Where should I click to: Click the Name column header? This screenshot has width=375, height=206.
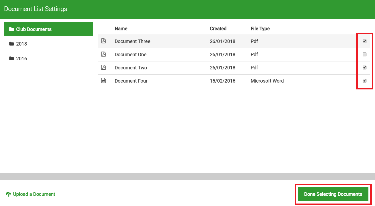121,29
